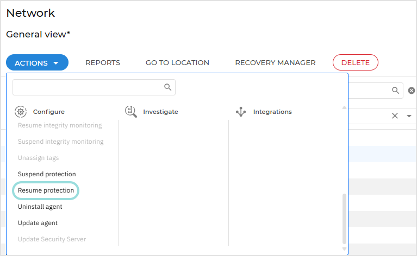Click the Integrations icon

coord(241,112)
